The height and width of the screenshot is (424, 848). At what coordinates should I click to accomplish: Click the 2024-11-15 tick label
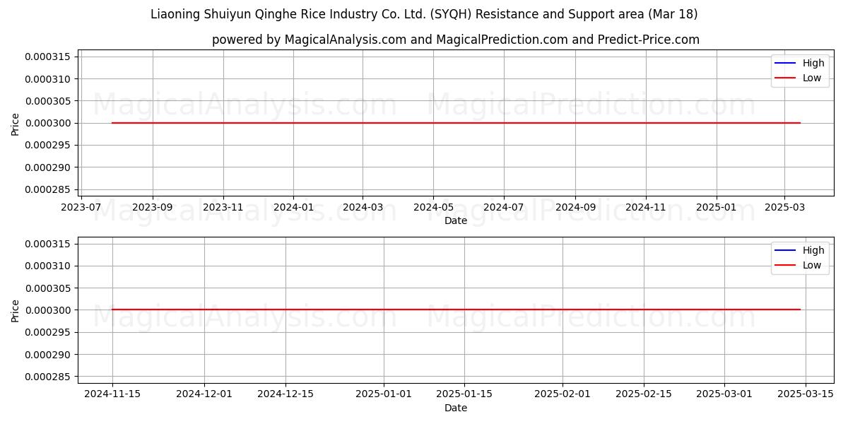[x=112, y=395]
